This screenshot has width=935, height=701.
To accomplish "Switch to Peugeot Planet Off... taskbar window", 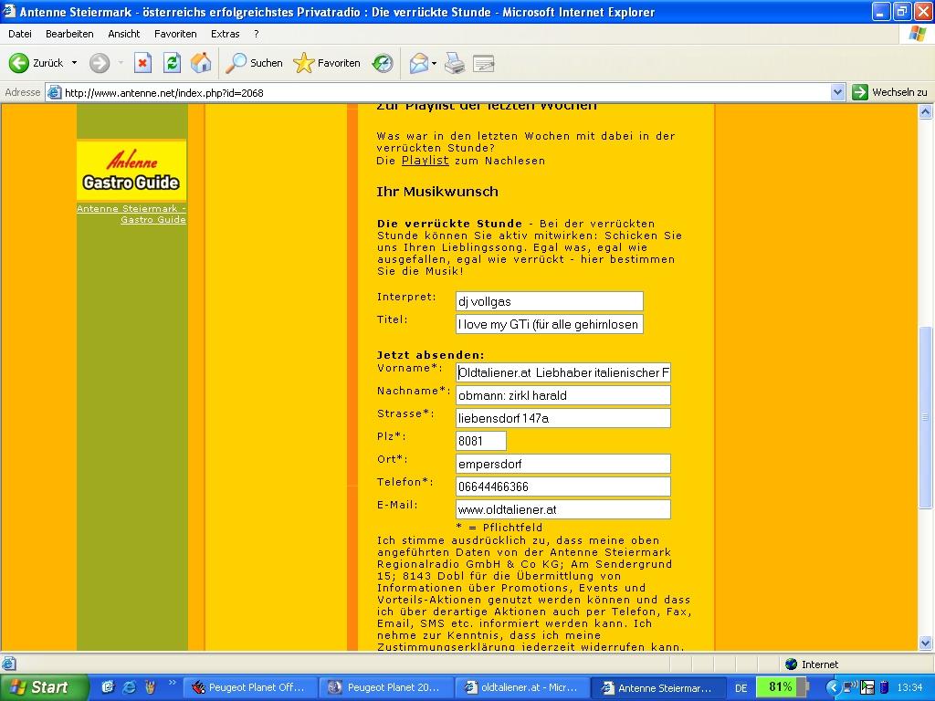I will click(250, 688).
